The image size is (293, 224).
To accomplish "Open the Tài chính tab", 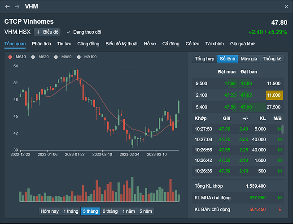I will [x=214, y=44].
